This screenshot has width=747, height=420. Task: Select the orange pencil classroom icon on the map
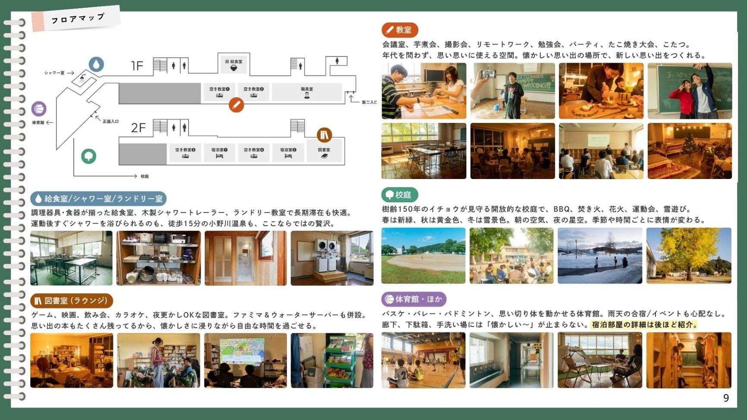[236, 104]
